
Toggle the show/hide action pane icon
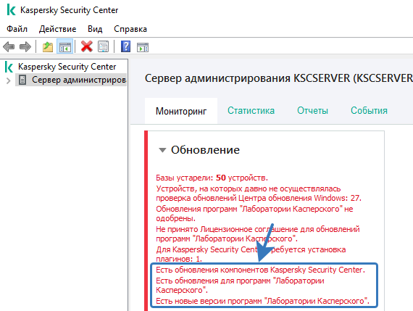[143, 47]
